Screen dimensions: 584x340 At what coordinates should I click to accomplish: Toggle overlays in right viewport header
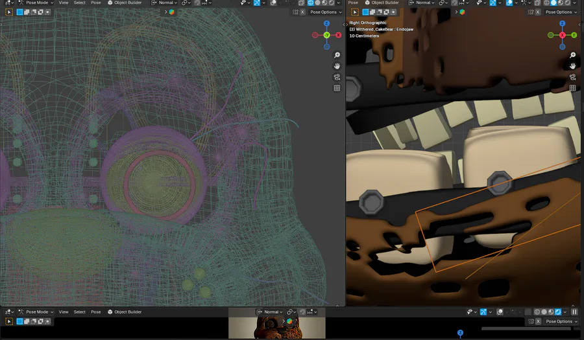click(x=509, y=3)
